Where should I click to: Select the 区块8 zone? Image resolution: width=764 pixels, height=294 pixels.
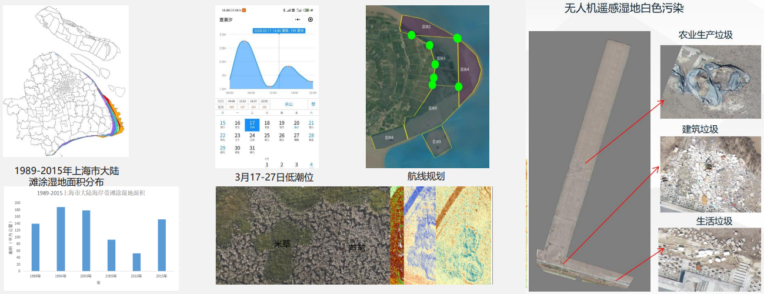[x=388, y=138]
